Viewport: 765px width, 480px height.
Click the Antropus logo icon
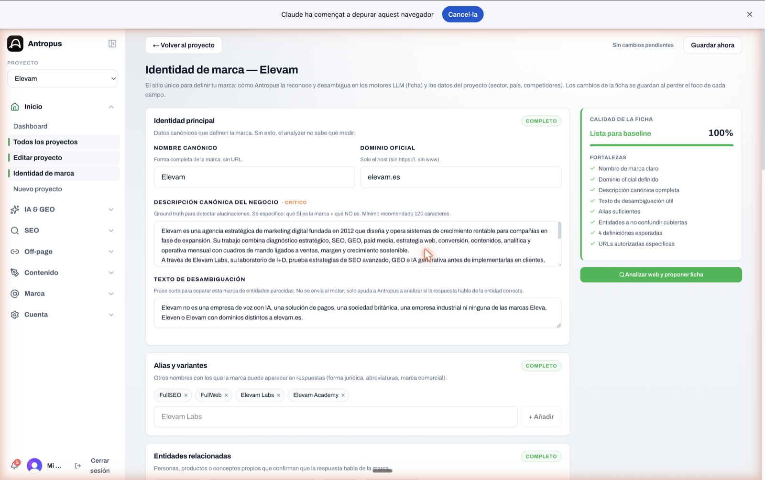(15, 44)
